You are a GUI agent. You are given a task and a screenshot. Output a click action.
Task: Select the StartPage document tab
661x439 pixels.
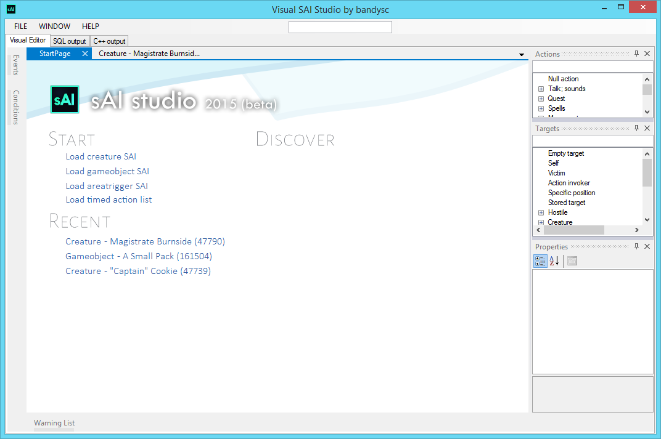(55, 54)
